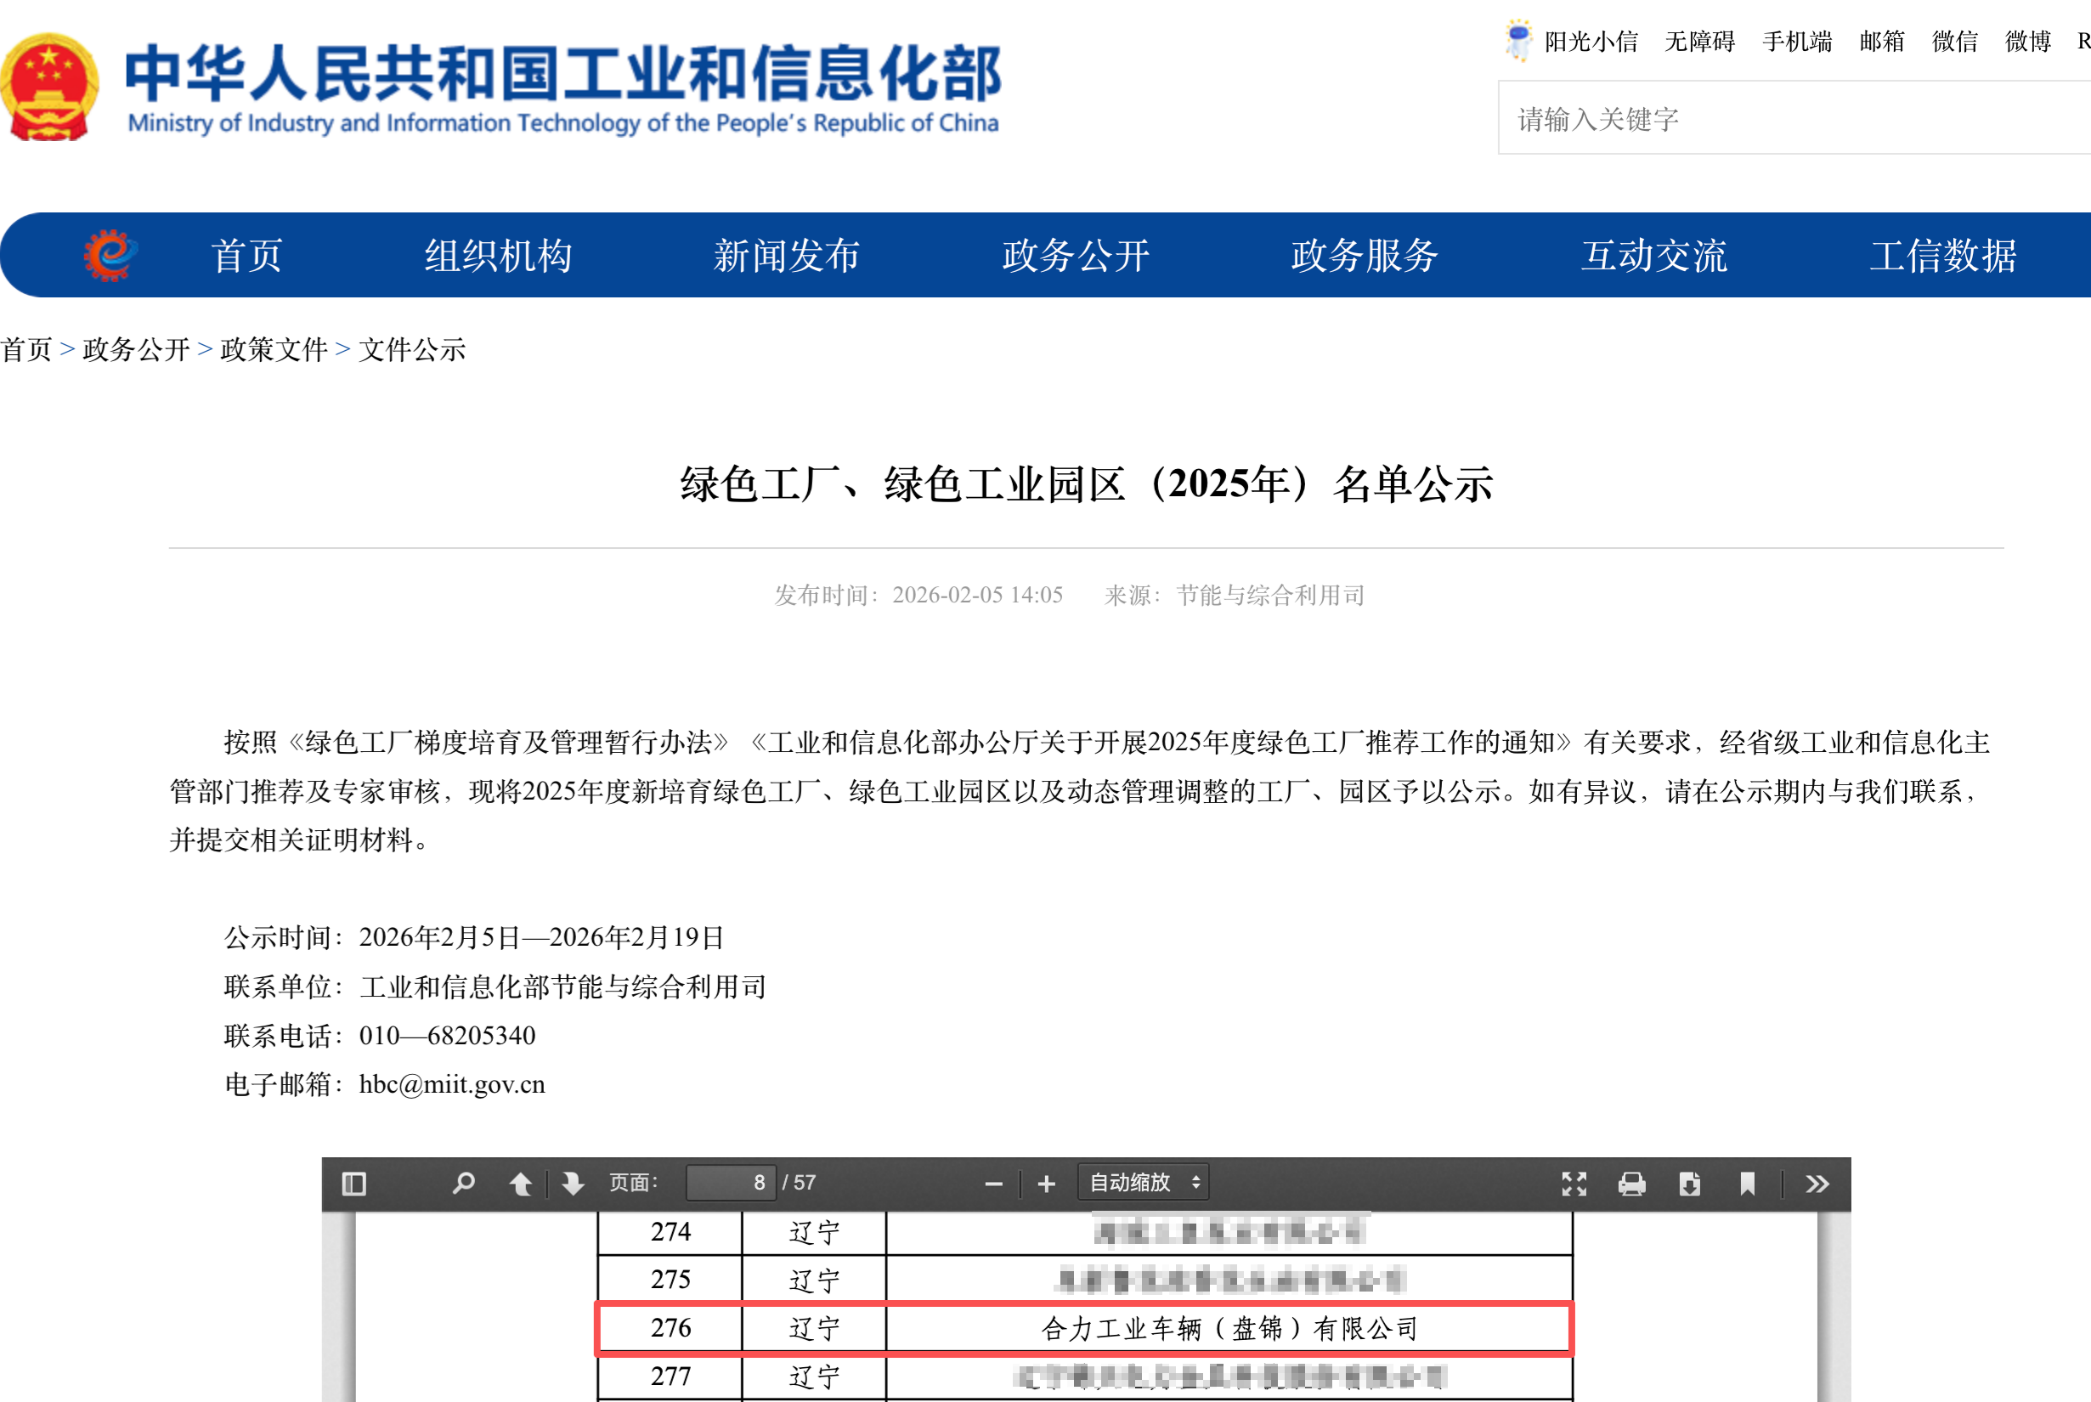Enter presentation mode in the PDF viewer
The height and width of the screenshot is (1402, 2091).
point(1576,1182)
